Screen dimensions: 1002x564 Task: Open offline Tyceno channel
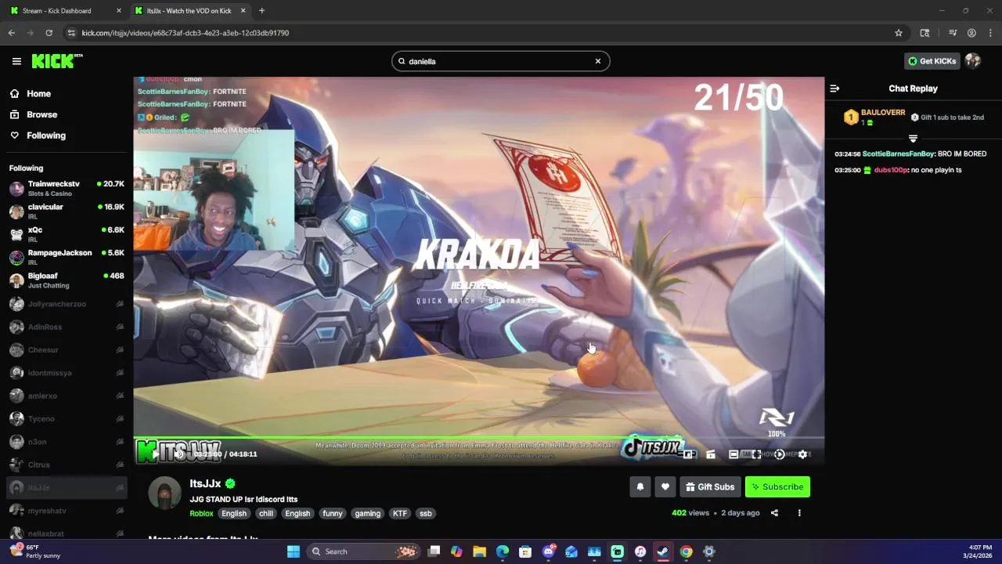[x=67, y=419]
